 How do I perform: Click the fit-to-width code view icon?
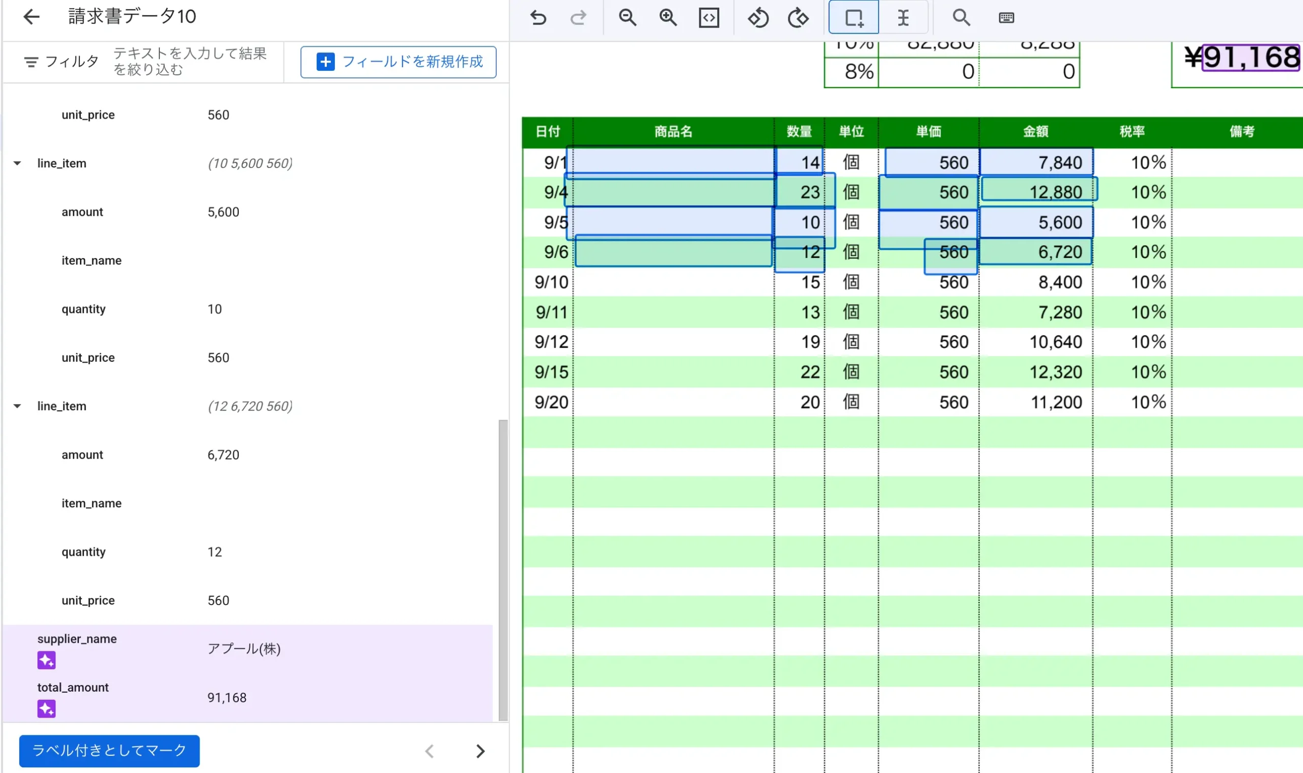coord(709,18)
